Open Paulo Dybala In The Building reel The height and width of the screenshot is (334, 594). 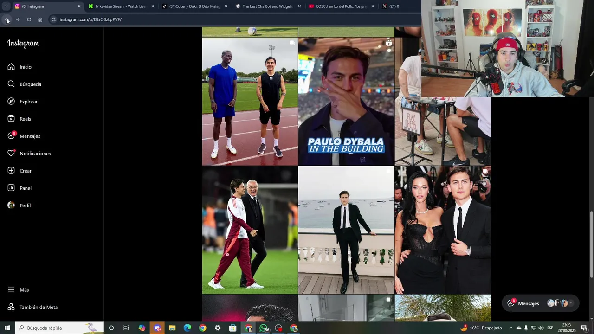(x=346, y=101)
